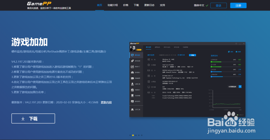Viewport: 270px width, 140px height.
Task: Click the graphics card icon in hardware list
Action: click(148, 70)
